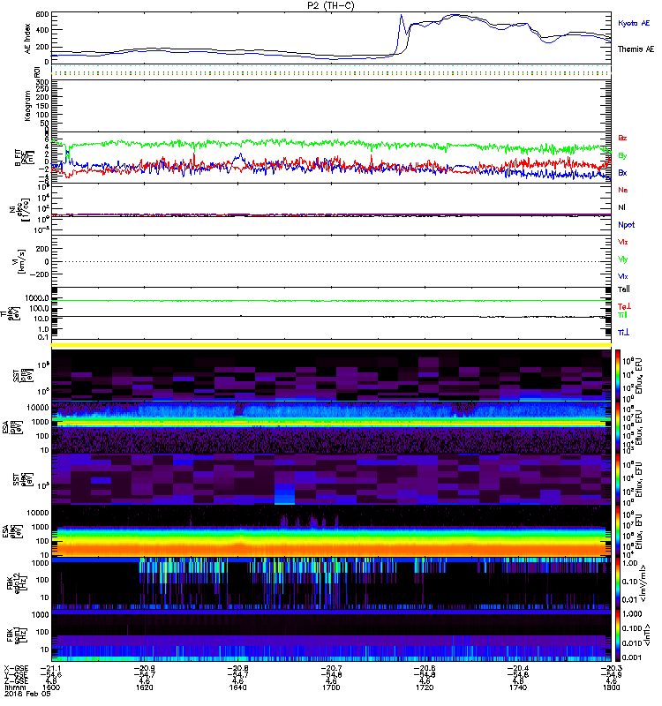Viewport: 662px width, 706px height.
Task: Click the green "By" legend label
Action: click(622, 155)
